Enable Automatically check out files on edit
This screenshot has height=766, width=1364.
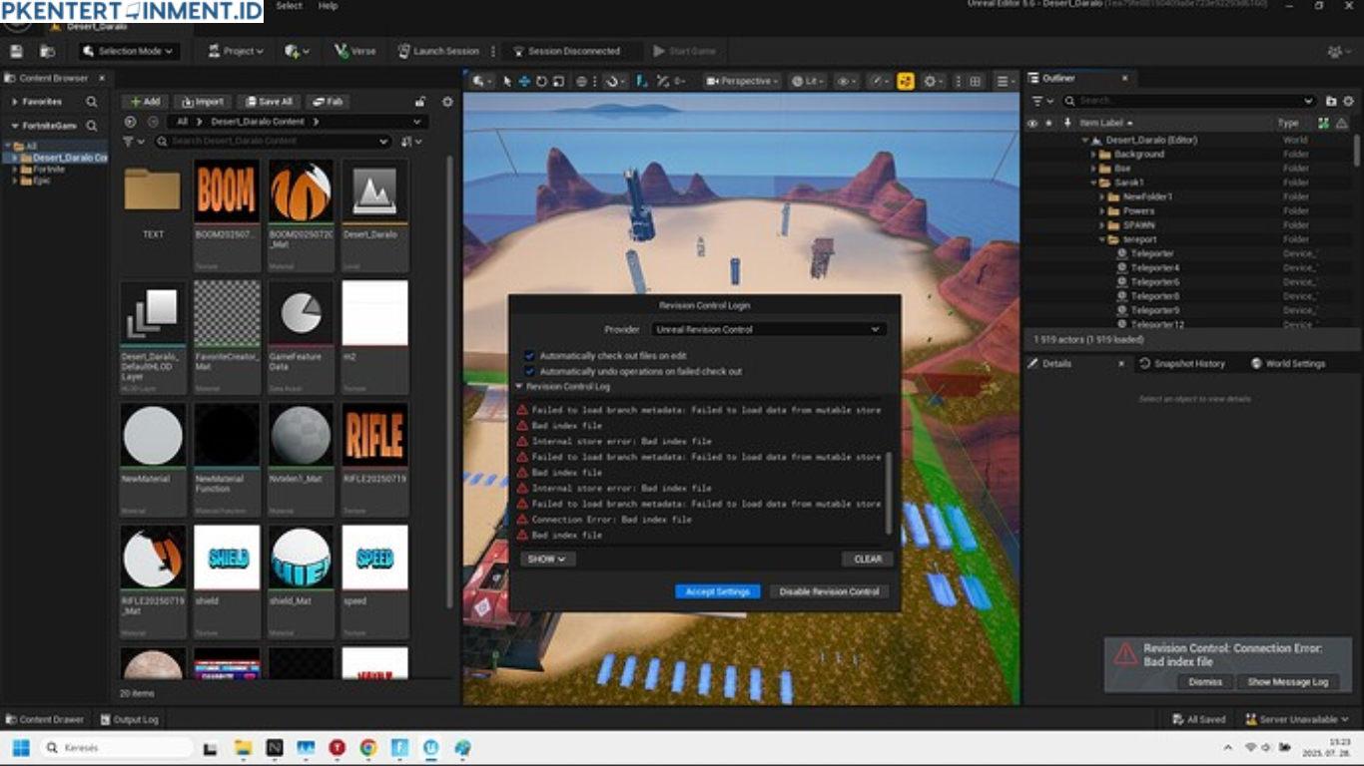[528, 356]
